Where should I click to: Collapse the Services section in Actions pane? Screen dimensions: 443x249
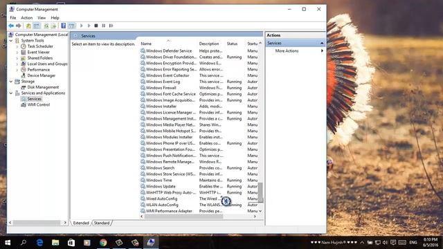click(x=322, y=43)
